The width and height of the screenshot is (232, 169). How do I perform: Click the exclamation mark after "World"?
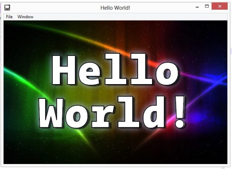click(179, 112)
